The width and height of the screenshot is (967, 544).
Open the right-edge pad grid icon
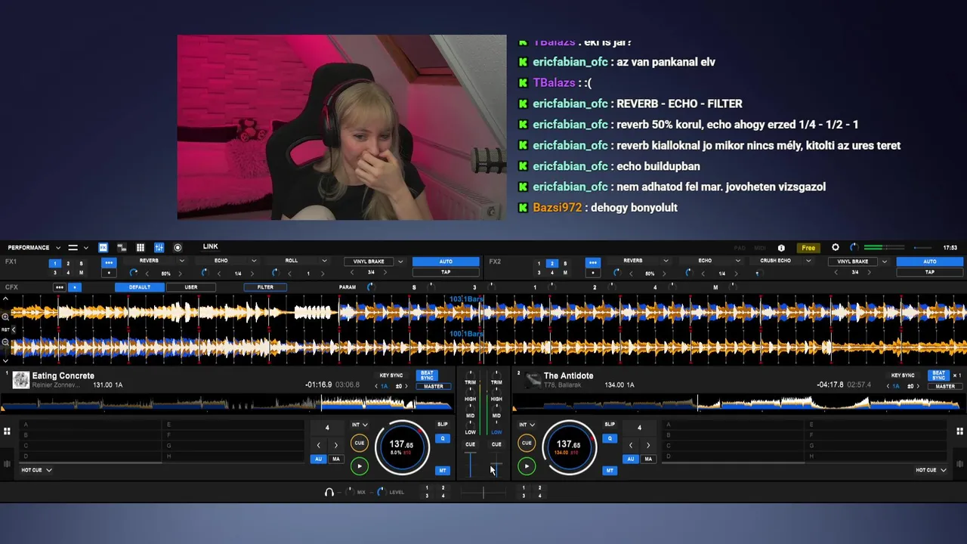pyautogui.click(x=960, y=431)
